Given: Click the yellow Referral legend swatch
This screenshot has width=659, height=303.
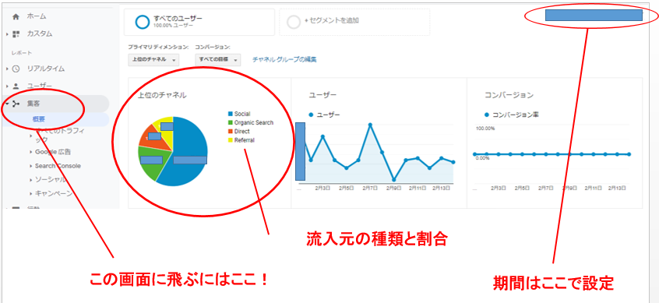Looking at the screenshot, I should 231,140.
